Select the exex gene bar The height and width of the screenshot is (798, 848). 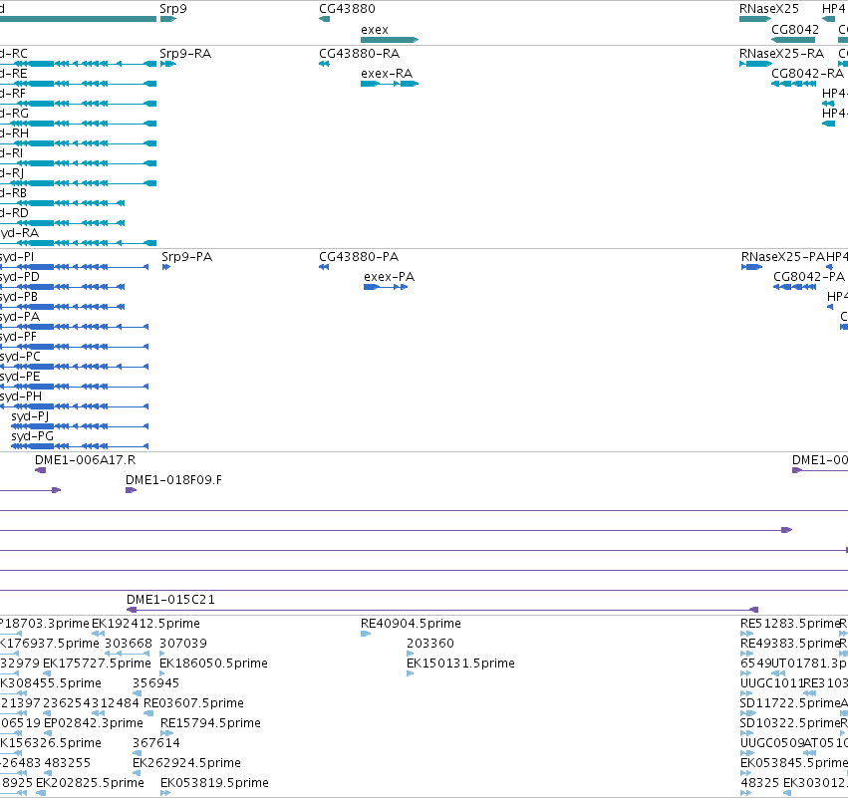click(x=390, y=40)
